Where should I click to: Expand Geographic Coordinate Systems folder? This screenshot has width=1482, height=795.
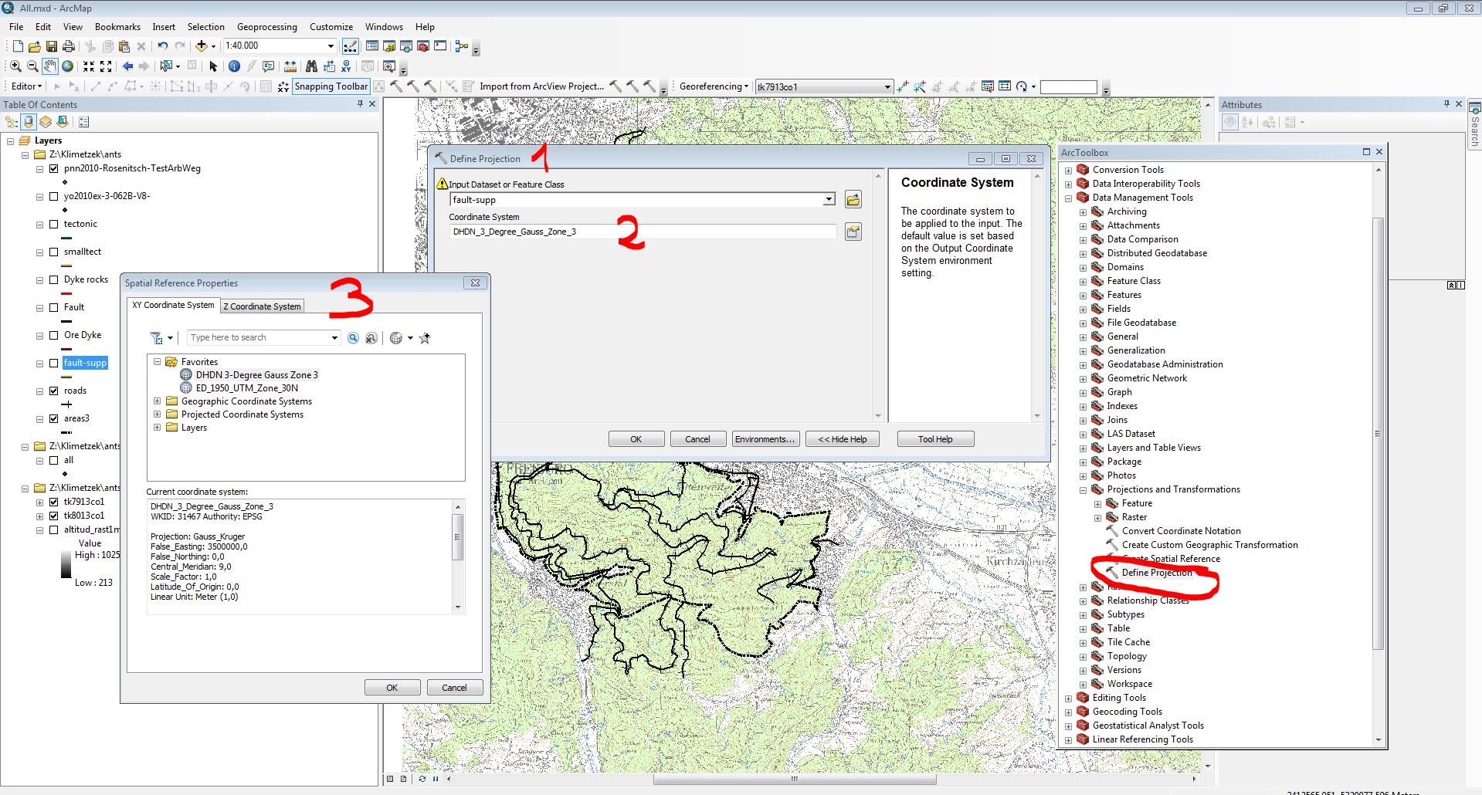pyautogui.click(x=157, y=401)
